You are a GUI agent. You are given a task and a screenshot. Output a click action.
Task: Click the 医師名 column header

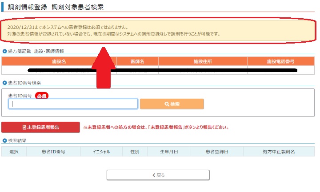click(x=137, y=61)
